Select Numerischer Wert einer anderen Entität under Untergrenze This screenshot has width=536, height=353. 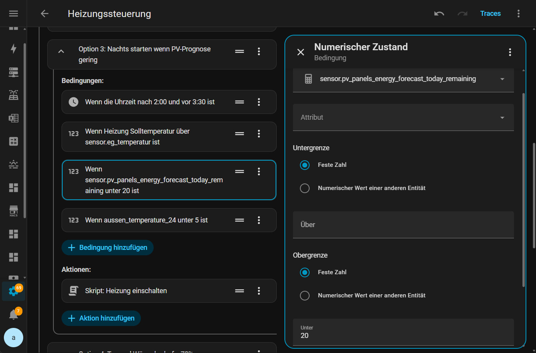tap(305, 188)
